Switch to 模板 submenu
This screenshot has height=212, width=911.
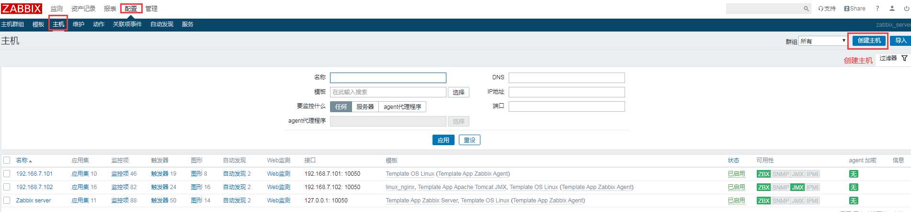pos(38,24)
